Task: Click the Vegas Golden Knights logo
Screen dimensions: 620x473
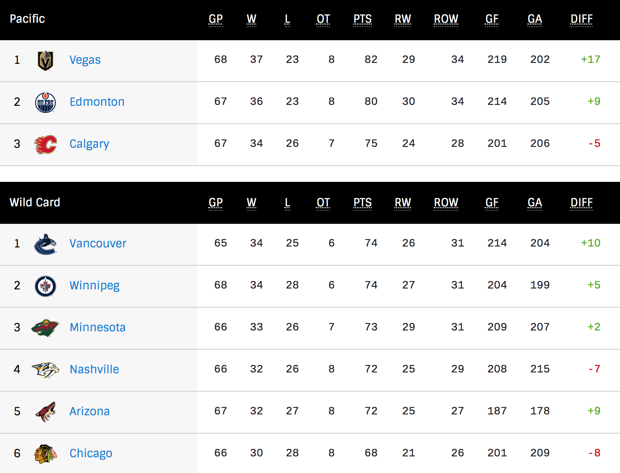Action: coord(45,60)
